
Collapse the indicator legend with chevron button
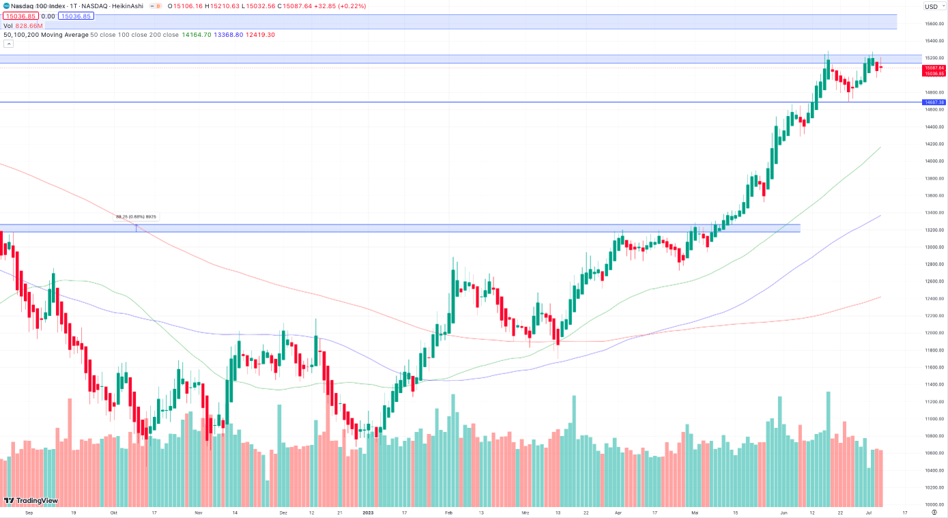(x=8, y=44)
